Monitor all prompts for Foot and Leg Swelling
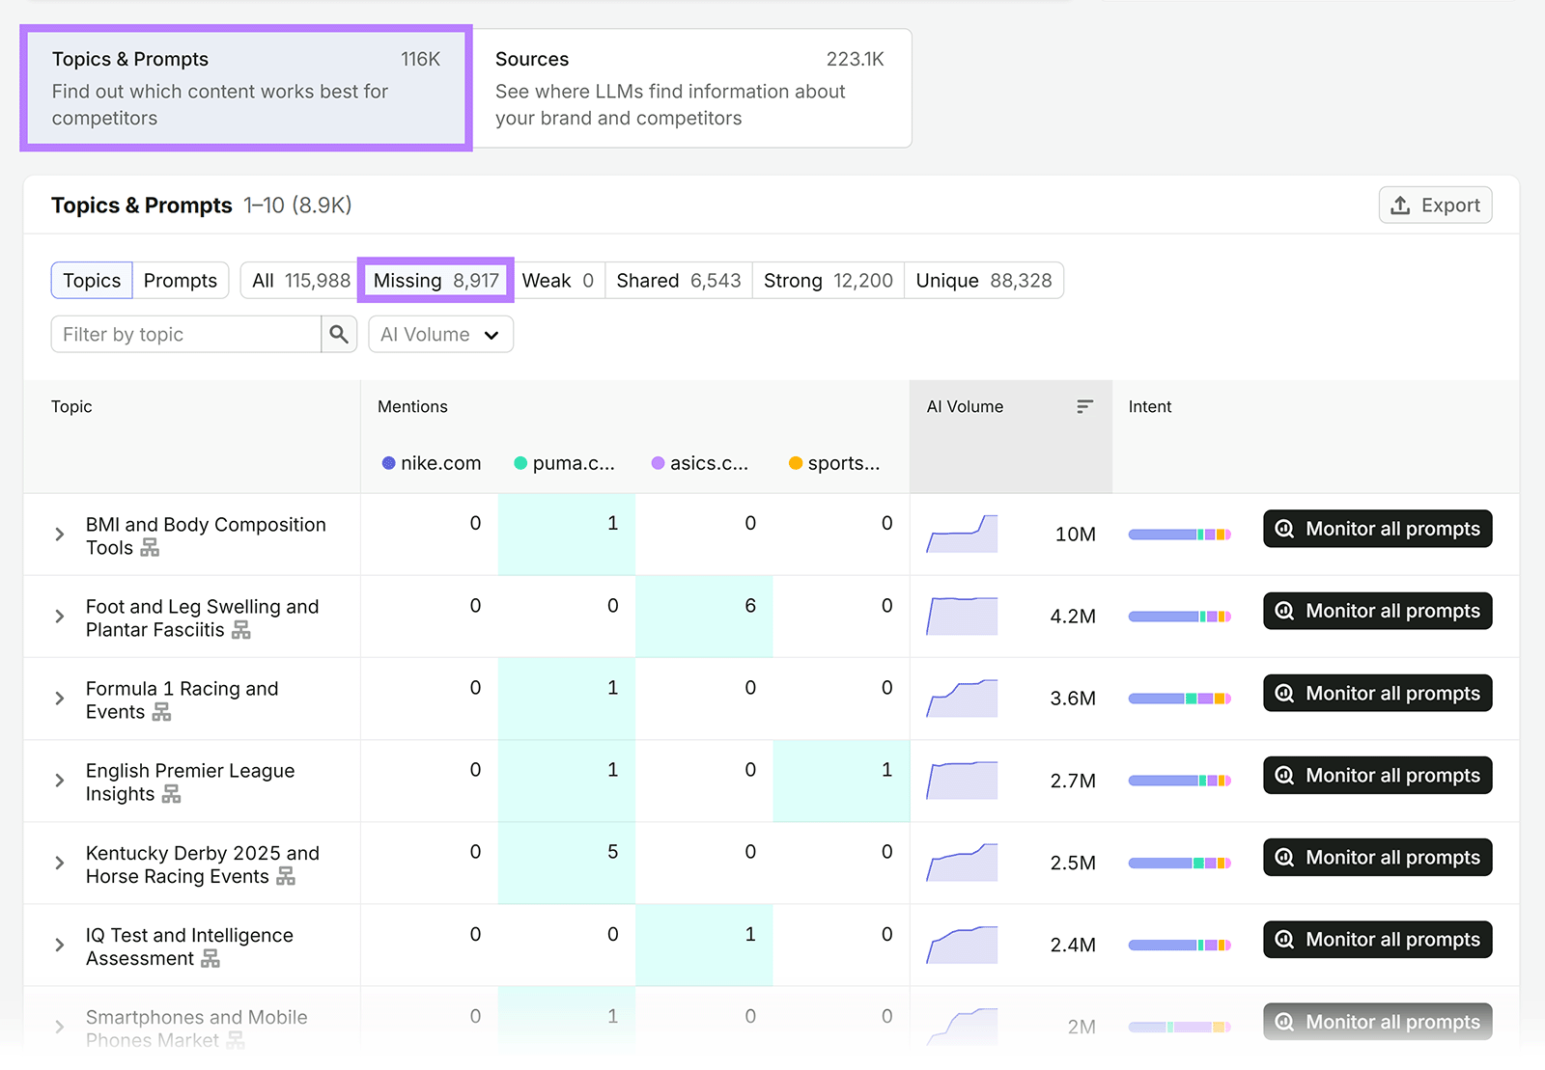1545x1070 pixels. point(1378,611)
